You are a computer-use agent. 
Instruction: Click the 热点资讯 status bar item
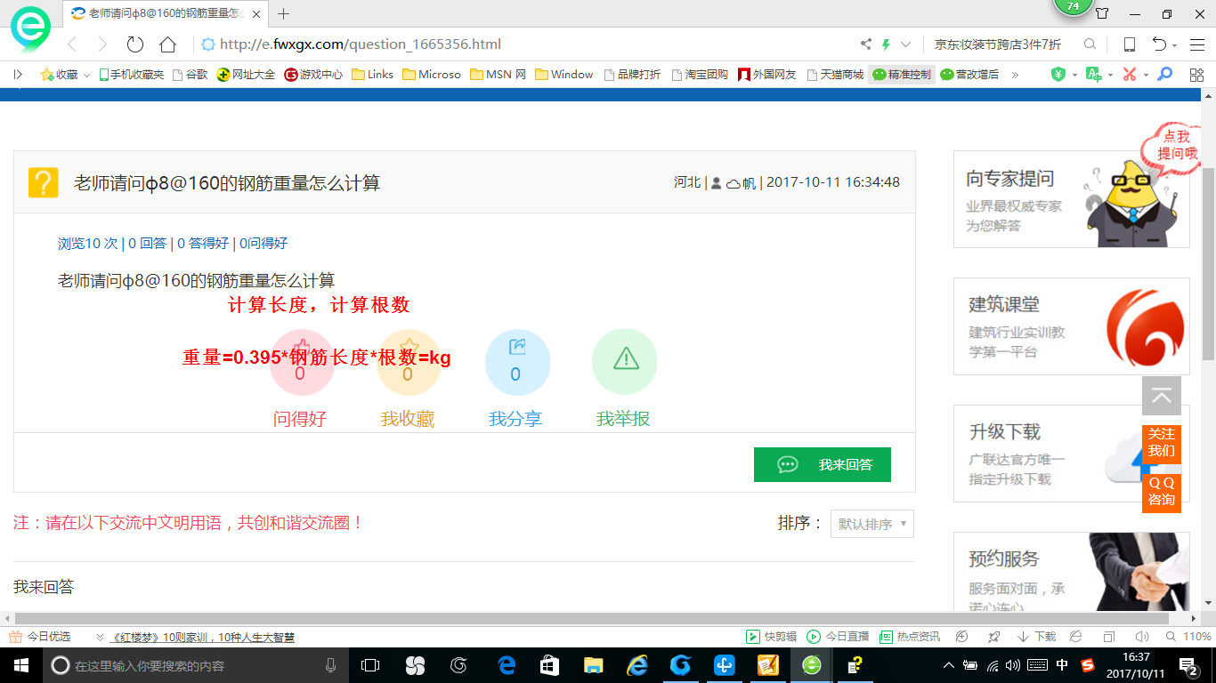pos(910,637)
